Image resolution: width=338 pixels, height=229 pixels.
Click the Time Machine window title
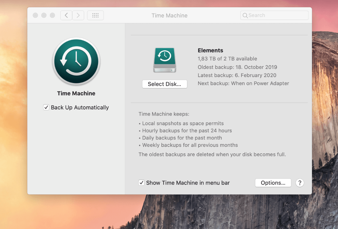pyautogui.click(x=170, y=15)
